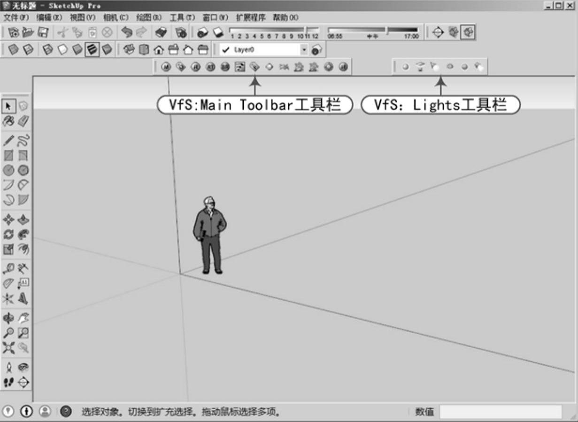Select the Paint Bucket tool

[8, 121]
